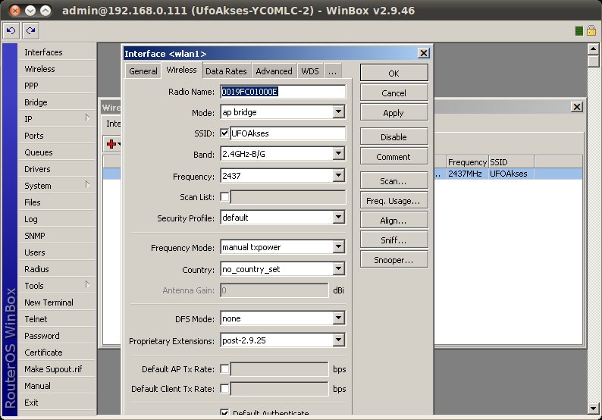Screen dimensions: 602x420
Task: Toggle the SSID checkbox
Action: (x=224, y=133)
